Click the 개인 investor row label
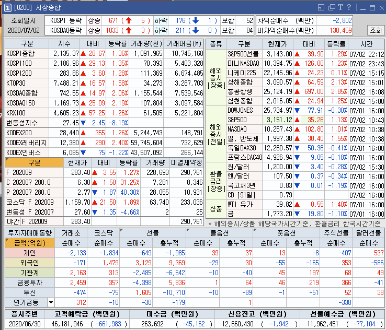This screenshot has width=386, height=330. click(29, 253)
